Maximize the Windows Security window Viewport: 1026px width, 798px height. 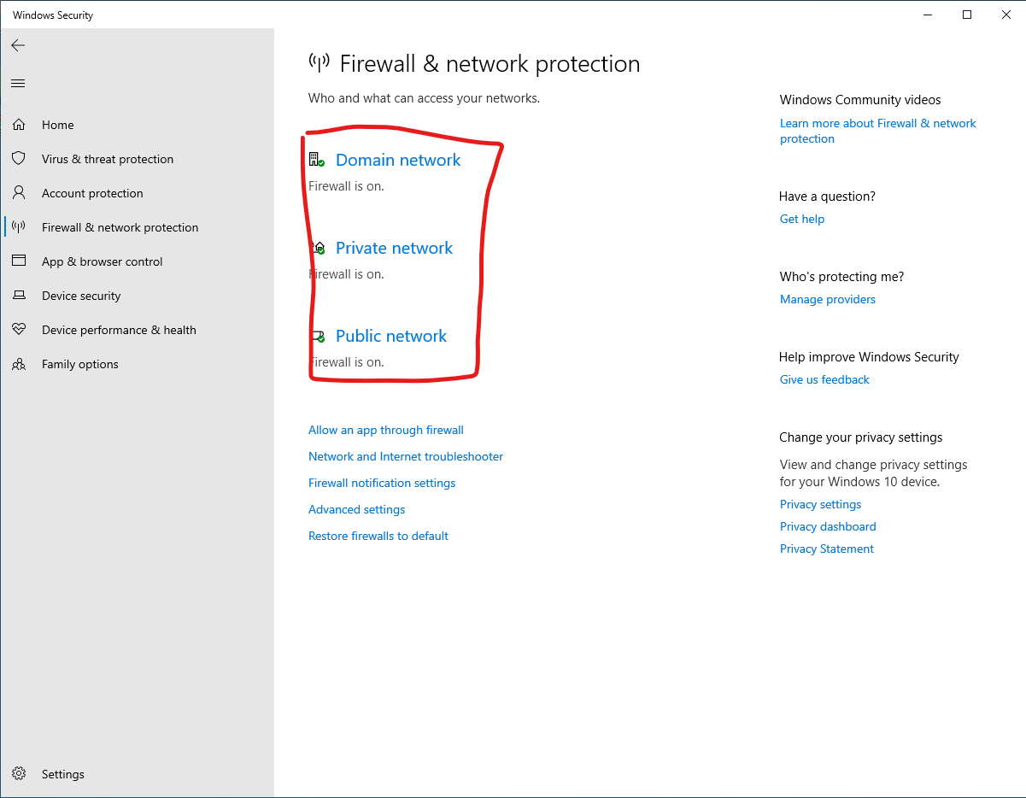[x=967, y=15]
